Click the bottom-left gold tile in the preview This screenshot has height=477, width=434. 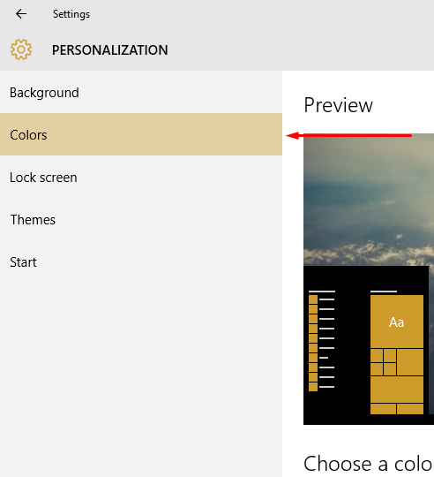[383, 409]
